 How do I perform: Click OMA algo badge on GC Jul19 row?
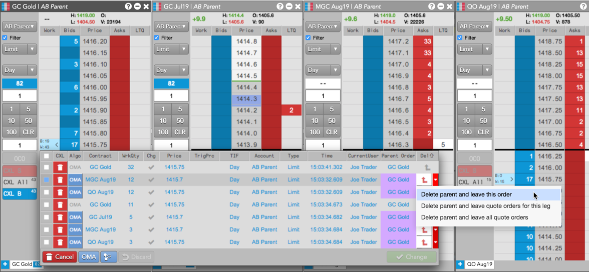point(75,217)
